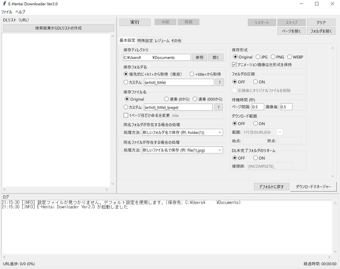Select <title>から取得 radio option
The width and height of the screenshot is (340, 269).
tap(205, 74)
